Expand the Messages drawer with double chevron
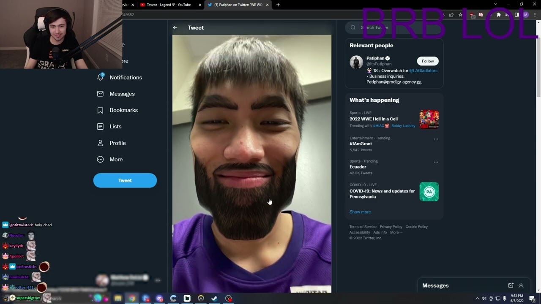This screenshot has width=541, height=304. point(521,285)
